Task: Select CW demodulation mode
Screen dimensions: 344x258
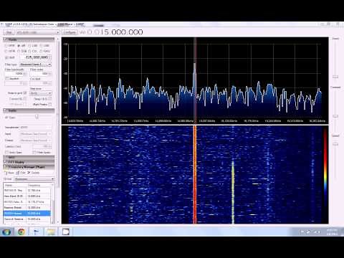Action: pos(33,51)
